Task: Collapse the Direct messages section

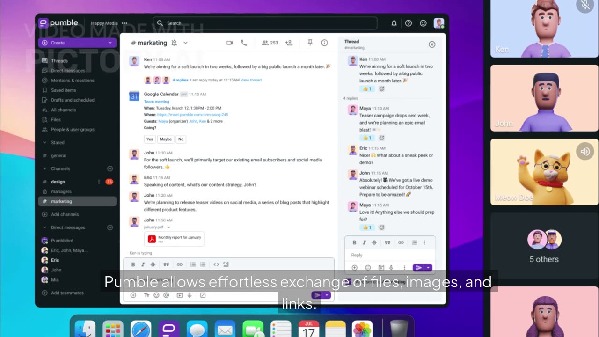Action: pos(44,227)
